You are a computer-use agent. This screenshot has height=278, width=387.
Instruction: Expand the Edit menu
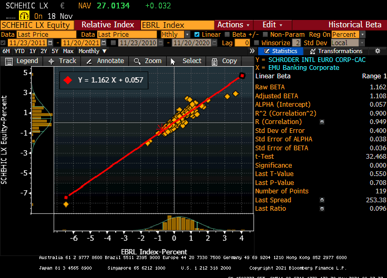click(272, 25)
